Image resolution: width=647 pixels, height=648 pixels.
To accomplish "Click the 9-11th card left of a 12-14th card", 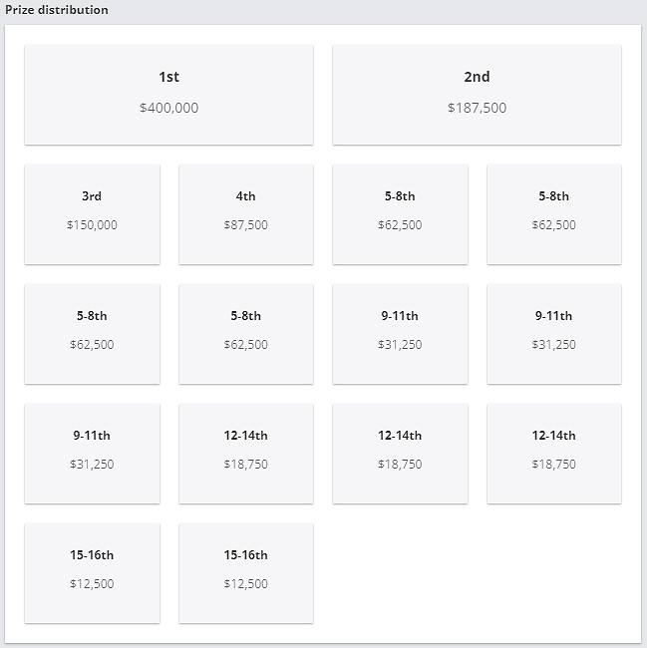I will pyautogui.click(x=92, y=454).
